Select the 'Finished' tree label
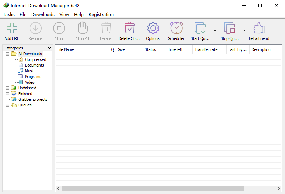The image size is (285, 194). 25,94
